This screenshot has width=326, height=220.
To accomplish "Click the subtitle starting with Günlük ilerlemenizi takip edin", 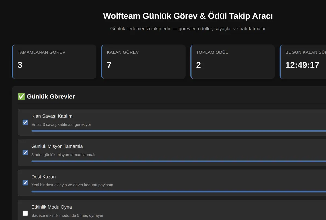I will pos(188,28).
